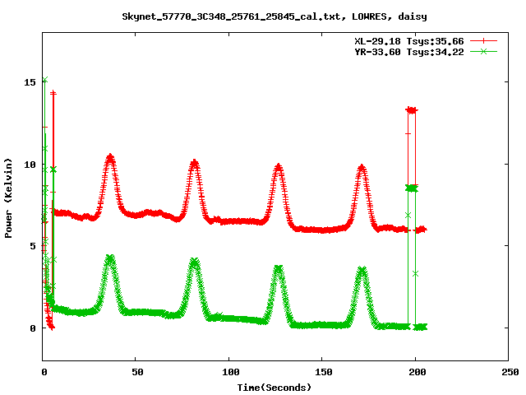The image size is (526, 395).
Task: Click the green calibration spike top near 198 seconds
Action: [412, 188]
